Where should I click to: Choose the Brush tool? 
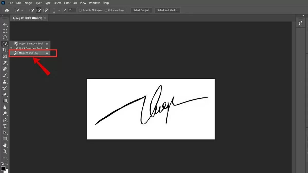click(x=5, y=75)
